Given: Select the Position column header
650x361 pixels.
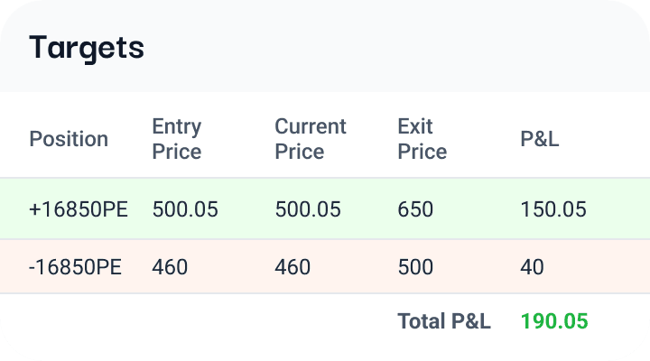Looking at the screenshot, I should point(69,139).
